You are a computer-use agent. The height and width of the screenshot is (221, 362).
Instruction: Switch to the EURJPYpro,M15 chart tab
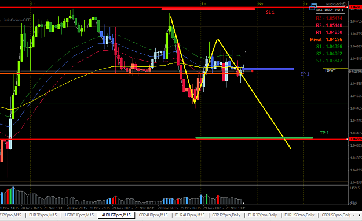(43, 215)
